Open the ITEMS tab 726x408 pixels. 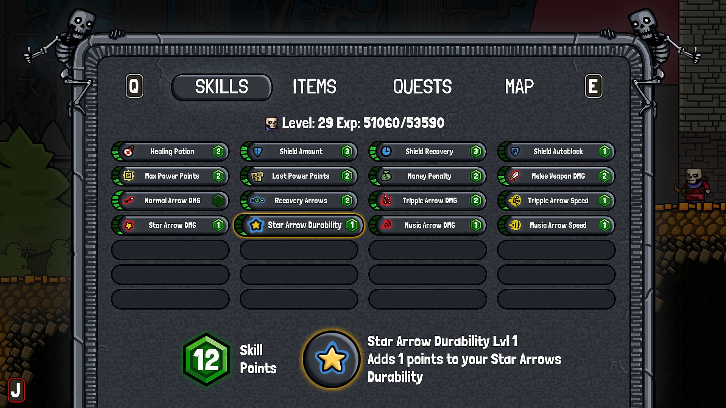[x=314, y=87]
